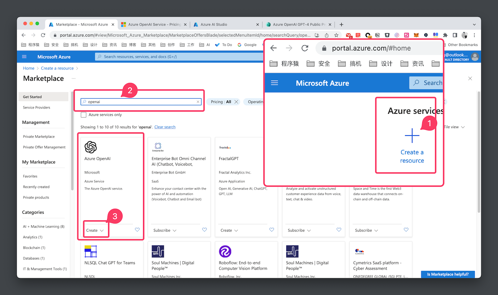Favorite the FractalGPT offer heart
498x295 pixels.
pyautogui.click(x=271, y=230)
